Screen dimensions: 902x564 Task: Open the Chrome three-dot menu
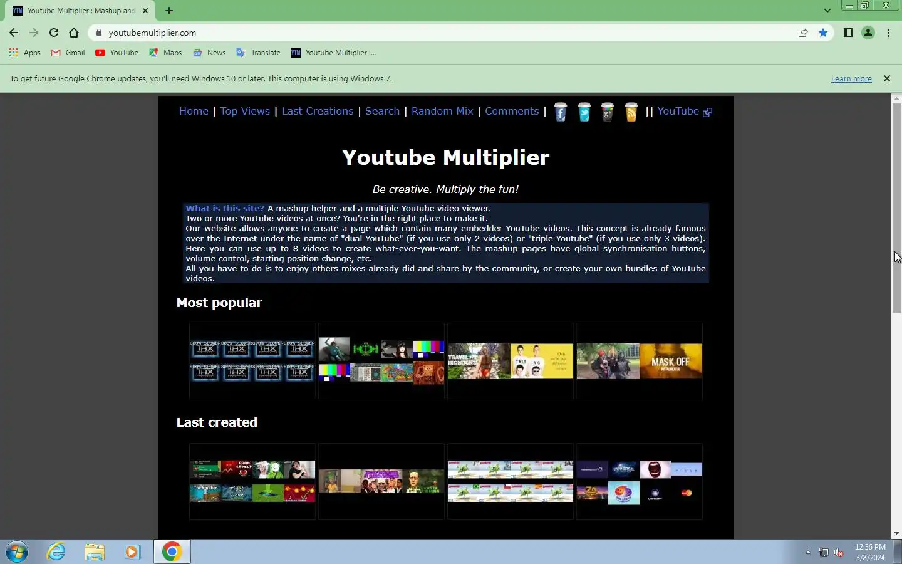[888, 33]
